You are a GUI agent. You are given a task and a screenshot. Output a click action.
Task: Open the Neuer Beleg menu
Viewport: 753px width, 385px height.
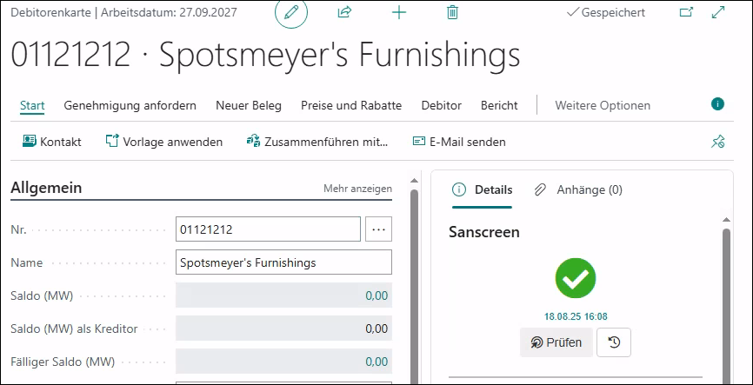pos(249,105)
